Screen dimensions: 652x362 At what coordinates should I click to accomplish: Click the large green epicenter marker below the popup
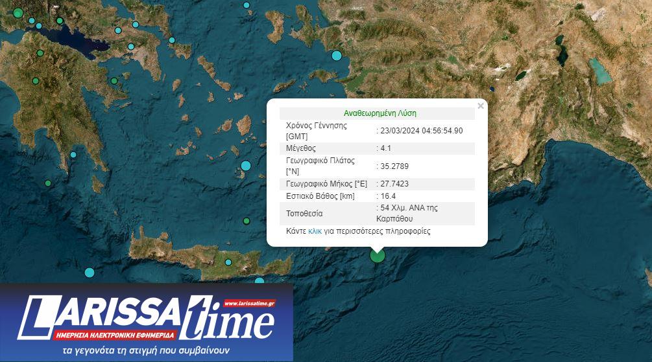click(378, 255)
